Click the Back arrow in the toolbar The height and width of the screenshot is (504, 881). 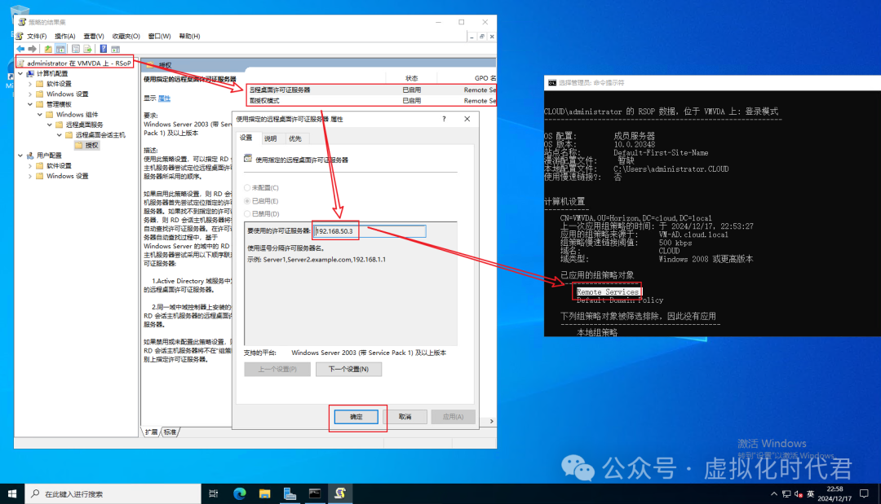(20, 49)
